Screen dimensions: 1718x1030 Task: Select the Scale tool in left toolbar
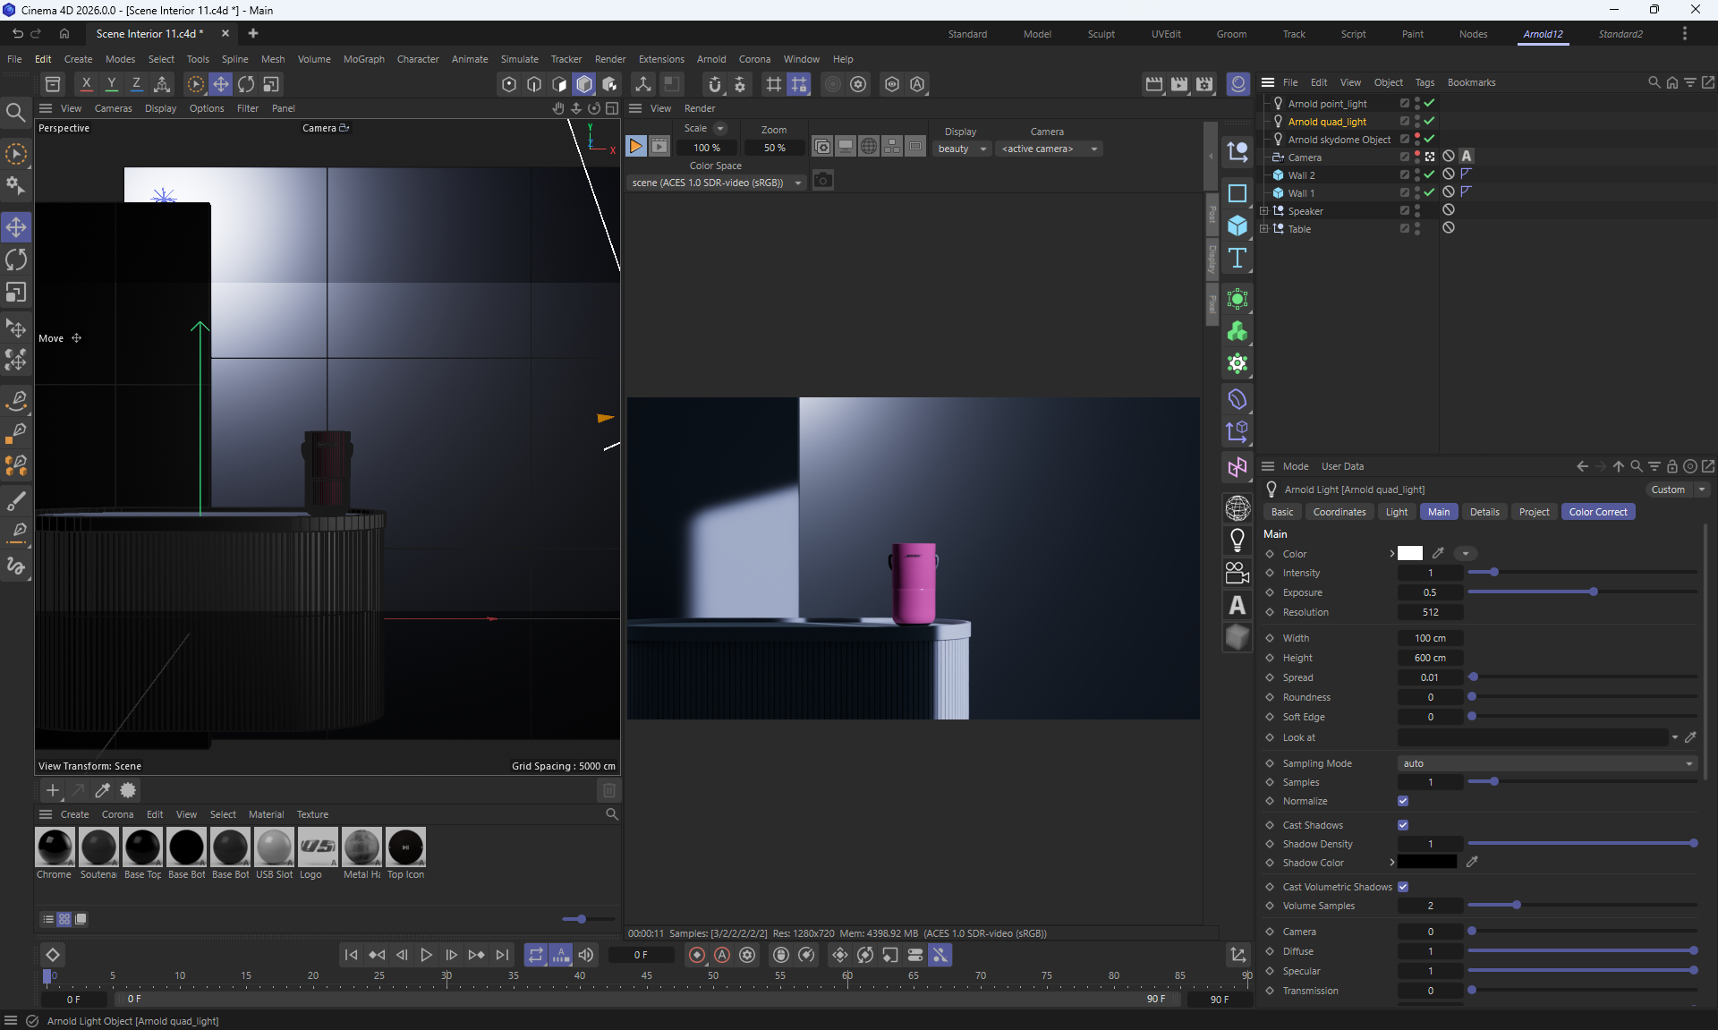16,294
